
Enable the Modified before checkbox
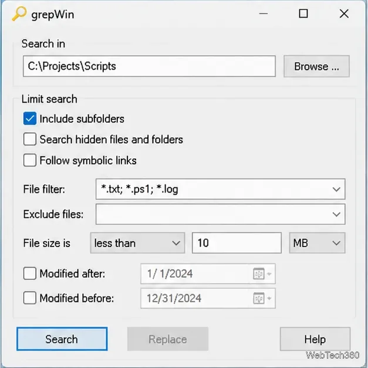[30, 298]
